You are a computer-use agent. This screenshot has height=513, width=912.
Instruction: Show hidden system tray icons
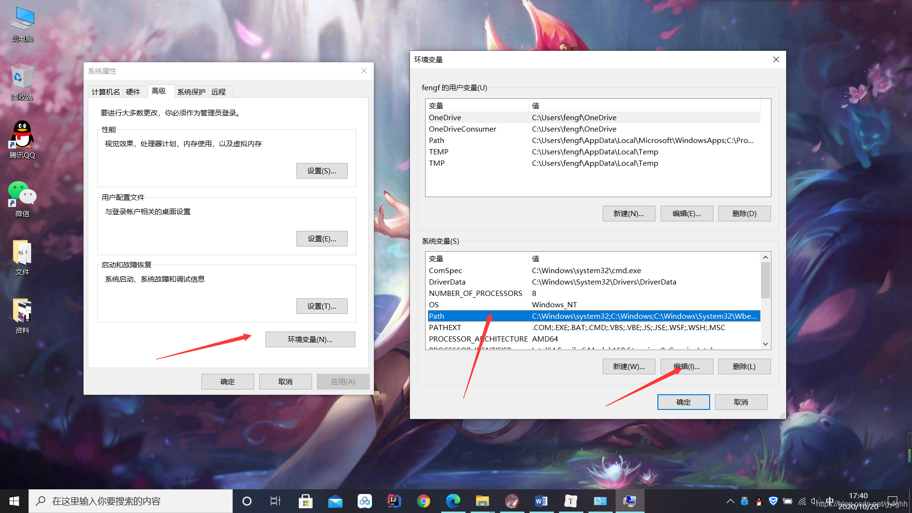coord(731,501)
